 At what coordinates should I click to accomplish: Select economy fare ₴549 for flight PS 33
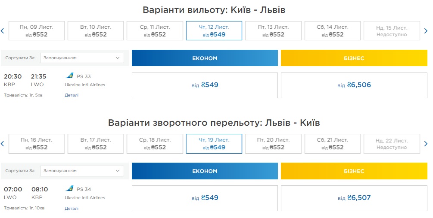(205, 85)
